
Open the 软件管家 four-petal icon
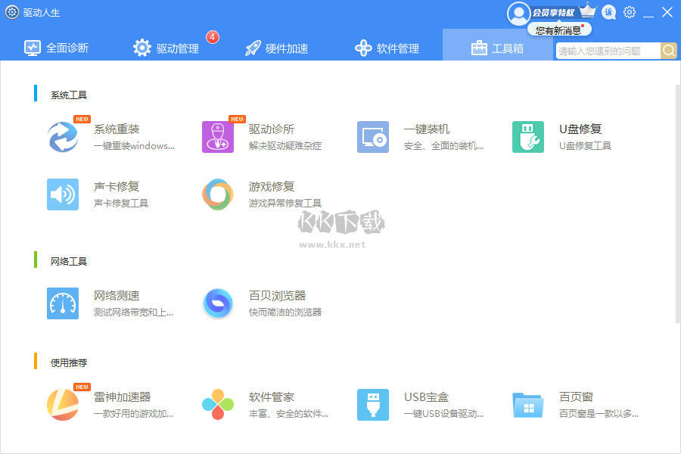tap(218, 405)
